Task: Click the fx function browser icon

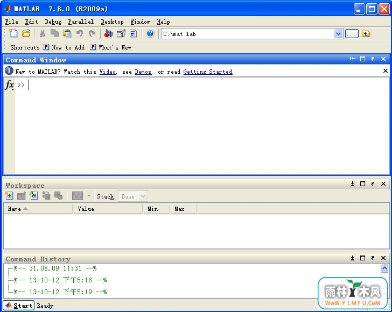Action: point(10,84)
